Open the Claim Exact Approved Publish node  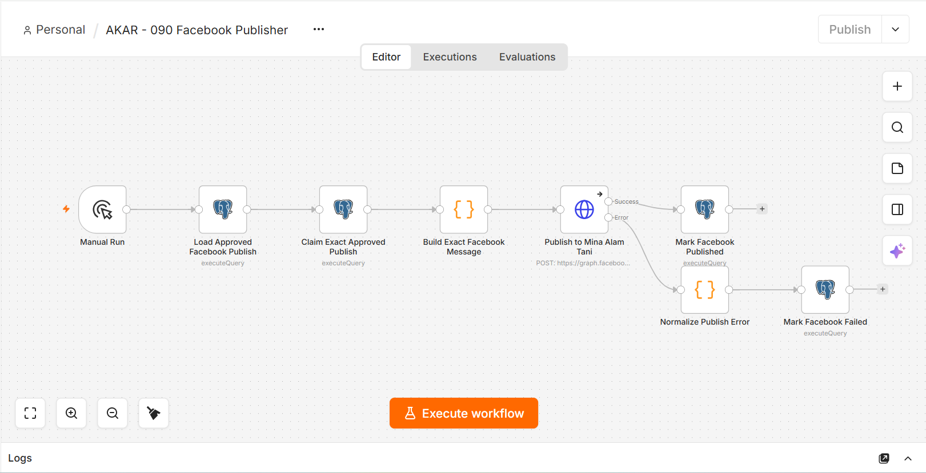tap(343, 209)
